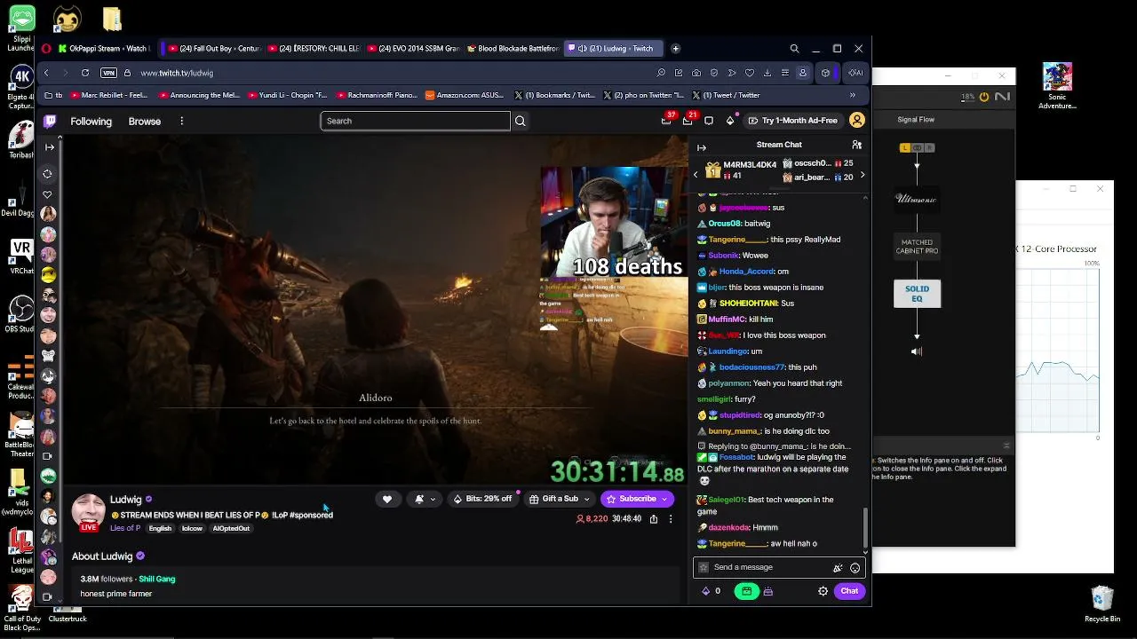Click the Twitch search magnifier button

[x=521, y=121]
